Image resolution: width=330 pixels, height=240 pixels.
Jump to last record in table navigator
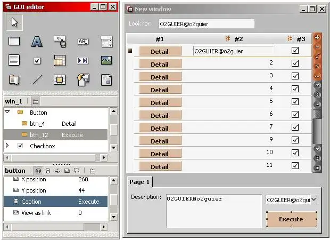[317, 168]
